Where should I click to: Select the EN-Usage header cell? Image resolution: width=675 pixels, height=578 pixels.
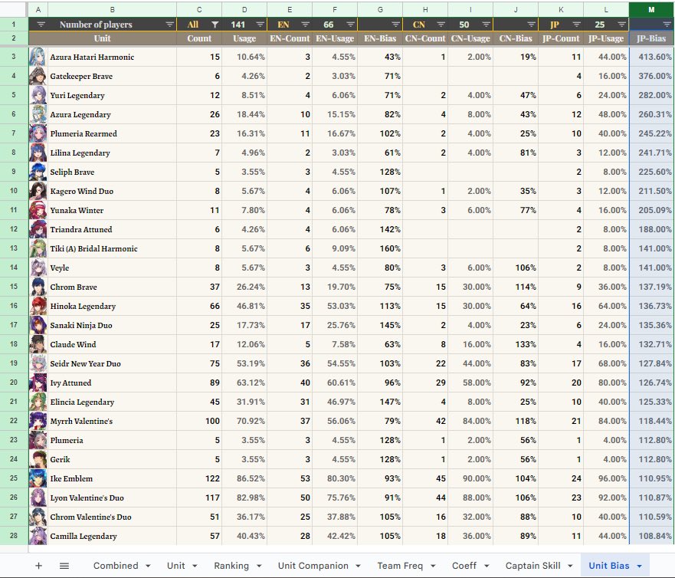coord(335,38)
